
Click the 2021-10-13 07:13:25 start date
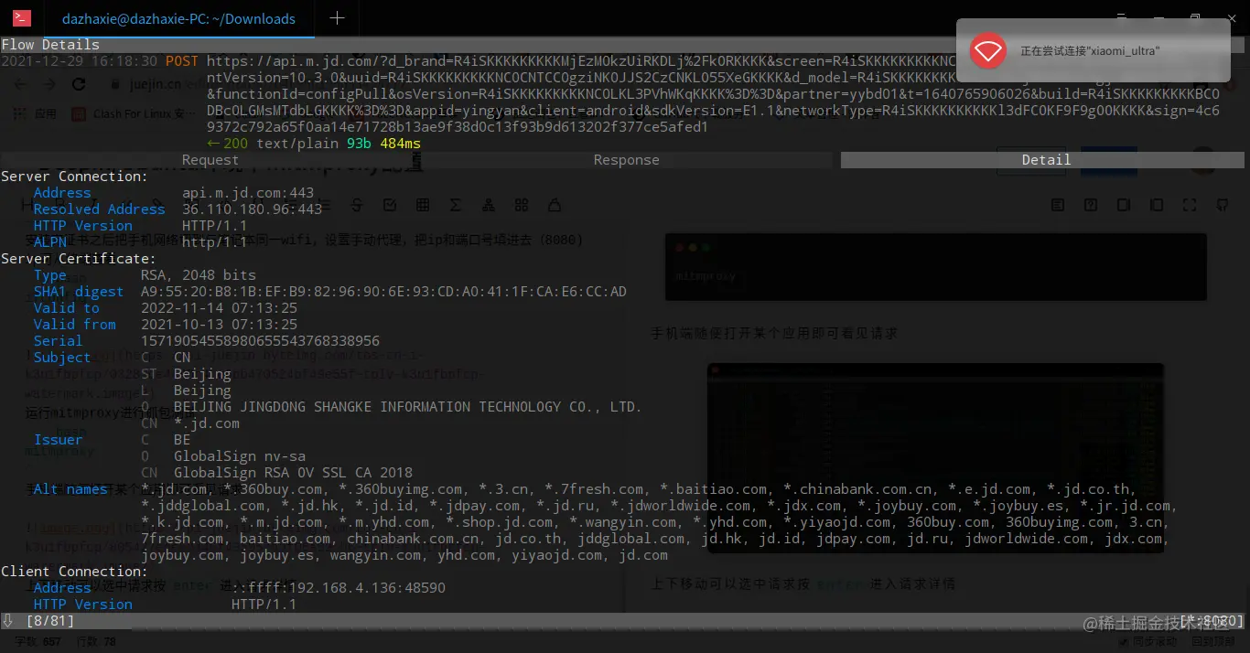pos(220,325)
